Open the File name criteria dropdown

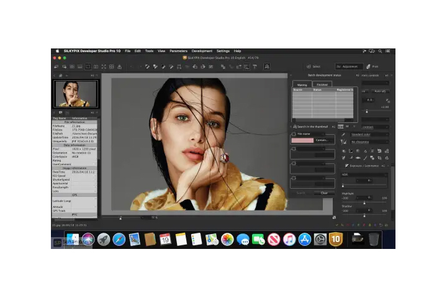point(311,133)
